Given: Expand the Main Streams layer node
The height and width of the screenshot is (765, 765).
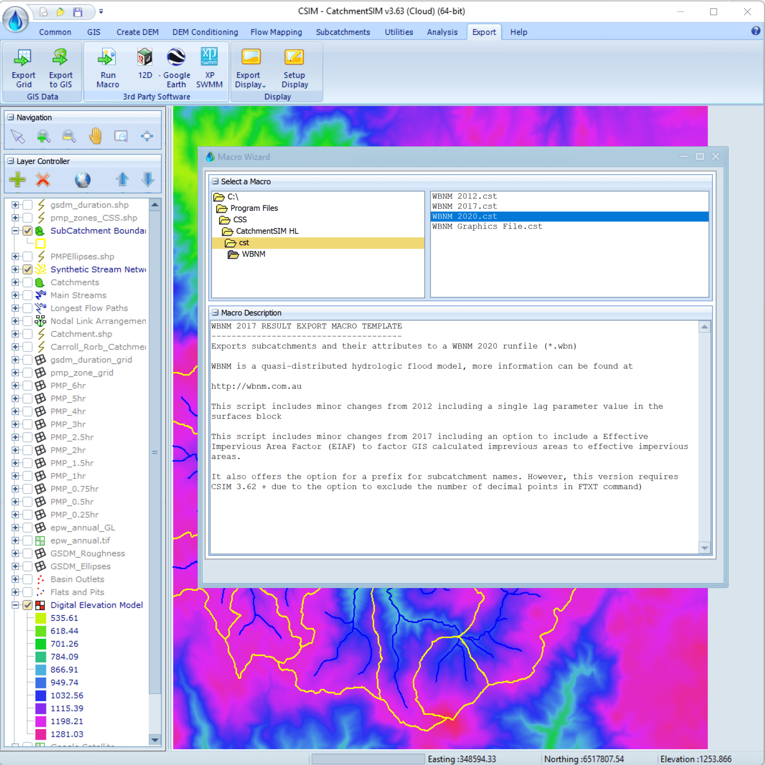Looking at the screenshot, I should pyautogui.click(x=15, y=295).
